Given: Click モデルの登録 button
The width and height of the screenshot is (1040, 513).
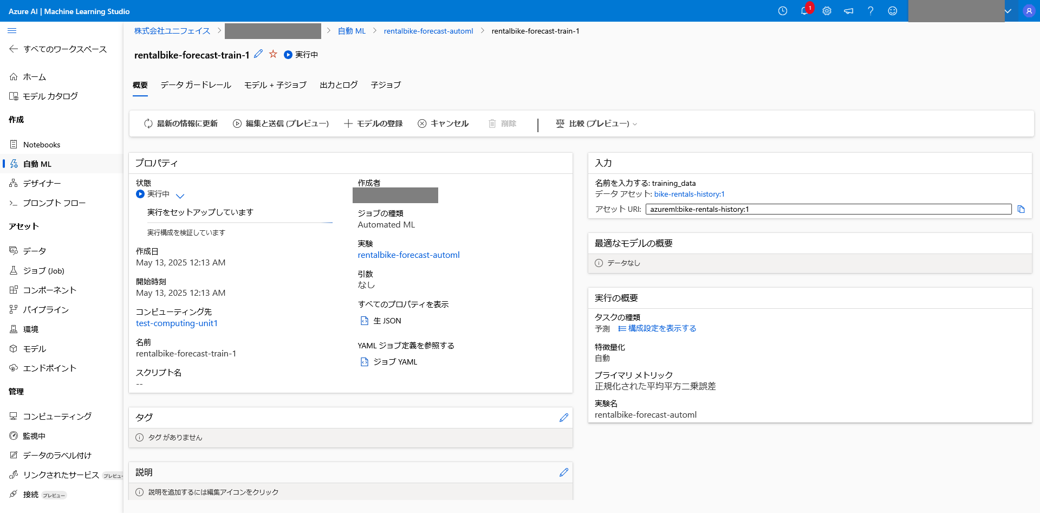Looking at the screenshot, I should click(374, 124).
